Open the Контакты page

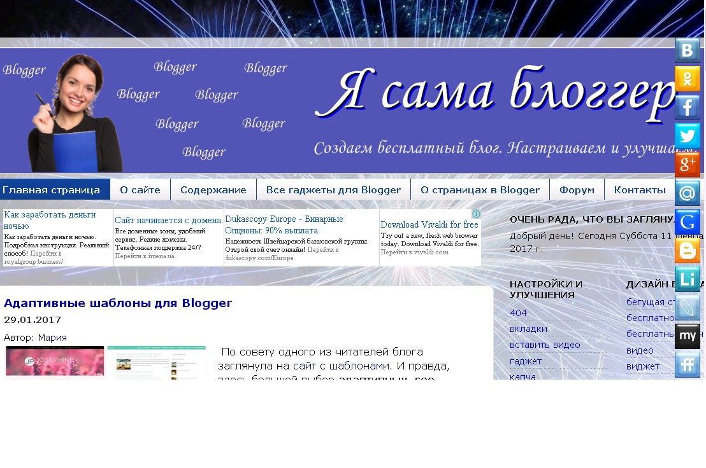[640, 189]
